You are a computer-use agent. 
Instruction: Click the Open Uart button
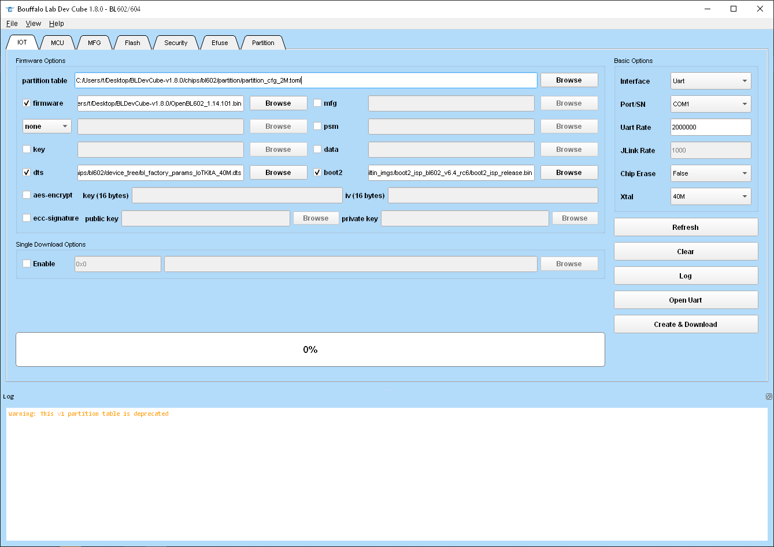click(x=686, y=300)
